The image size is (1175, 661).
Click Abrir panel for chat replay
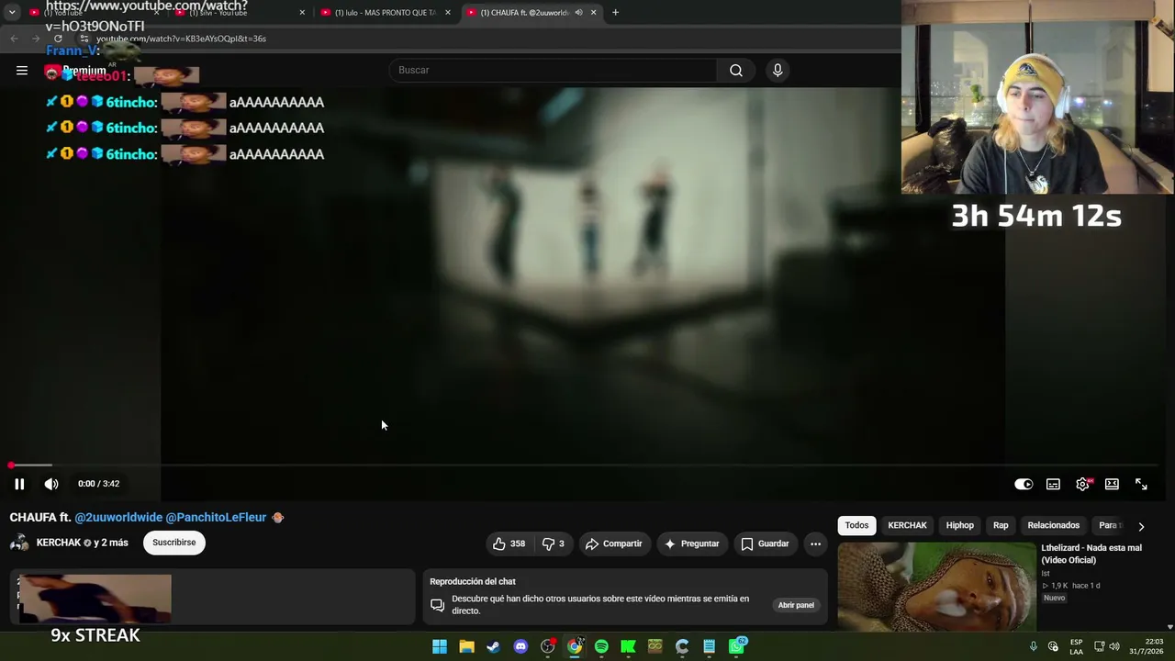pyautogui.click(x=796, y=605)
